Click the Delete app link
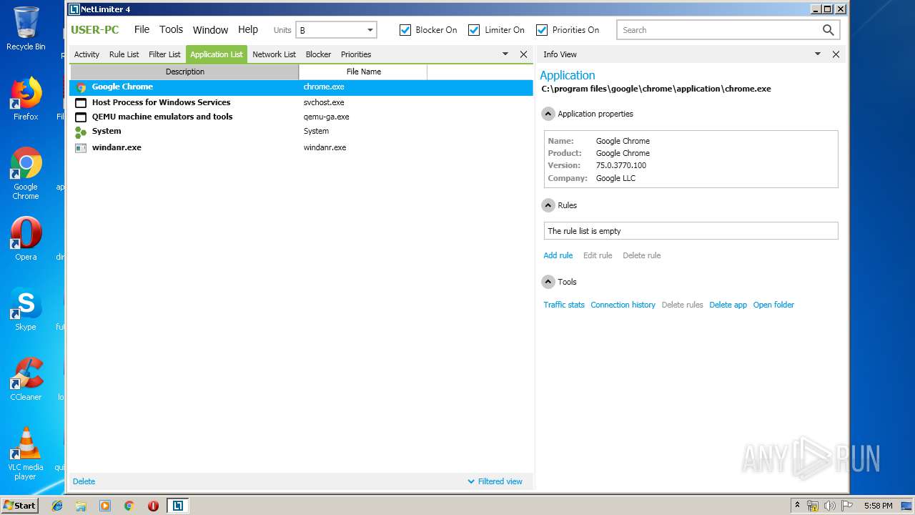This screenshot has width=915, height=515. click(728, 305)
